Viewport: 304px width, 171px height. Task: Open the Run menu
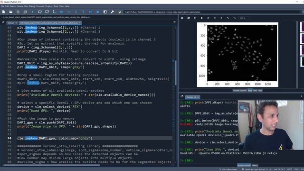click(x=26, y=6)
